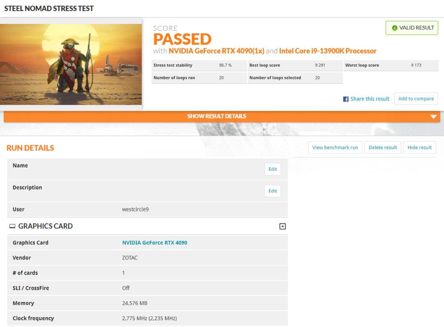The width and height of the screenshot is (444, 327).
Task: Click the View benchmark run button
Action: 335,147
